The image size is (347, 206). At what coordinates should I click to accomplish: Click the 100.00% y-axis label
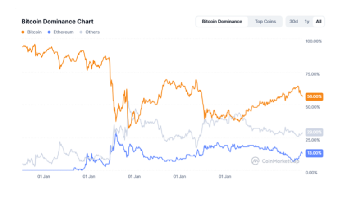tap(314, 41)
